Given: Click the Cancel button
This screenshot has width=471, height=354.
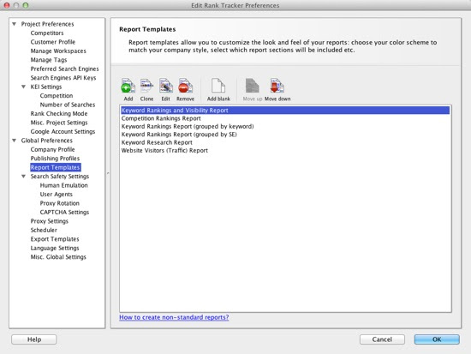Looking at the screenshot, I should point(382,339).
